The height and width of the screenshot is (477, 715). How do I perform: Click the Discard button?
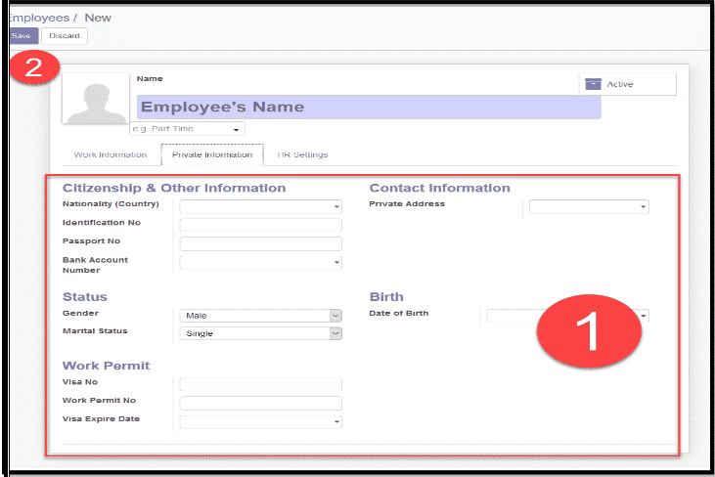[65, 36]
